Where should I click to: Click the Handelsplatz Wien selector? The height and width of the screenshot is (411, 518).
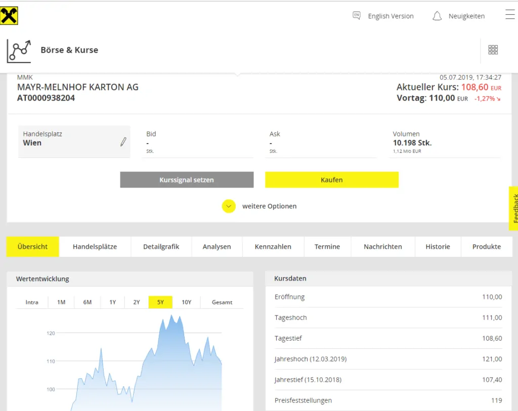click(x=74, y=141)
